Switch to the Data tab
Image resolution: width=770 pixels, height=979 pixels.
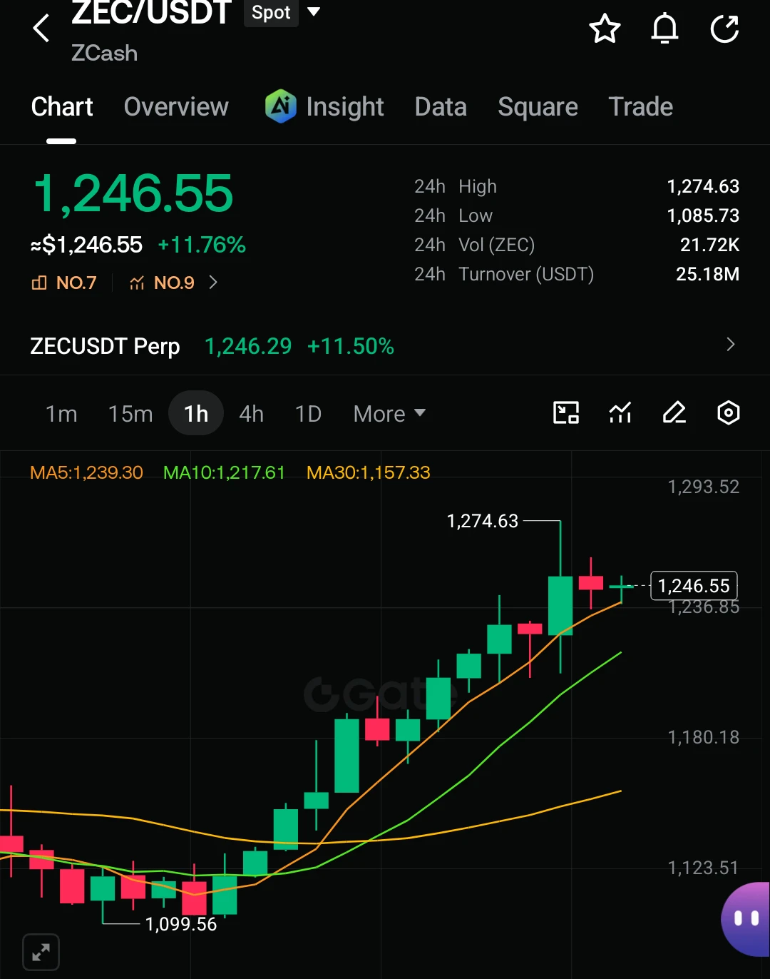click(x=441, y=107)
